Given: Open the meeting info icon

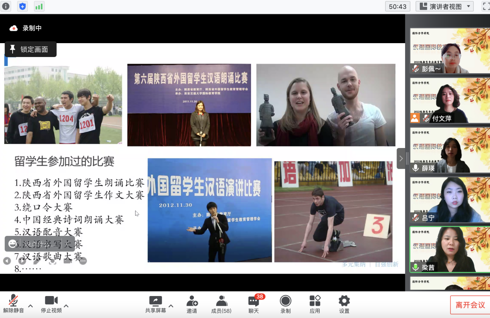Looking at the screenshot, I should (x=6, y=6).
